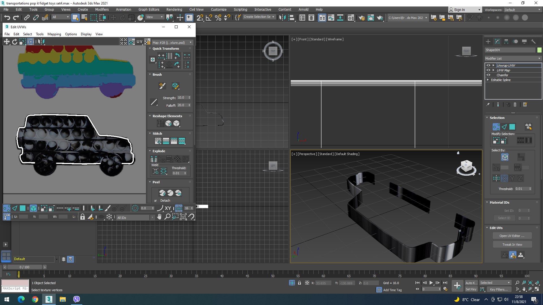This screenshot has width=543, height=305.
Task: Select the Rotate tool in Edit UVWs
Action: (14, 42)
